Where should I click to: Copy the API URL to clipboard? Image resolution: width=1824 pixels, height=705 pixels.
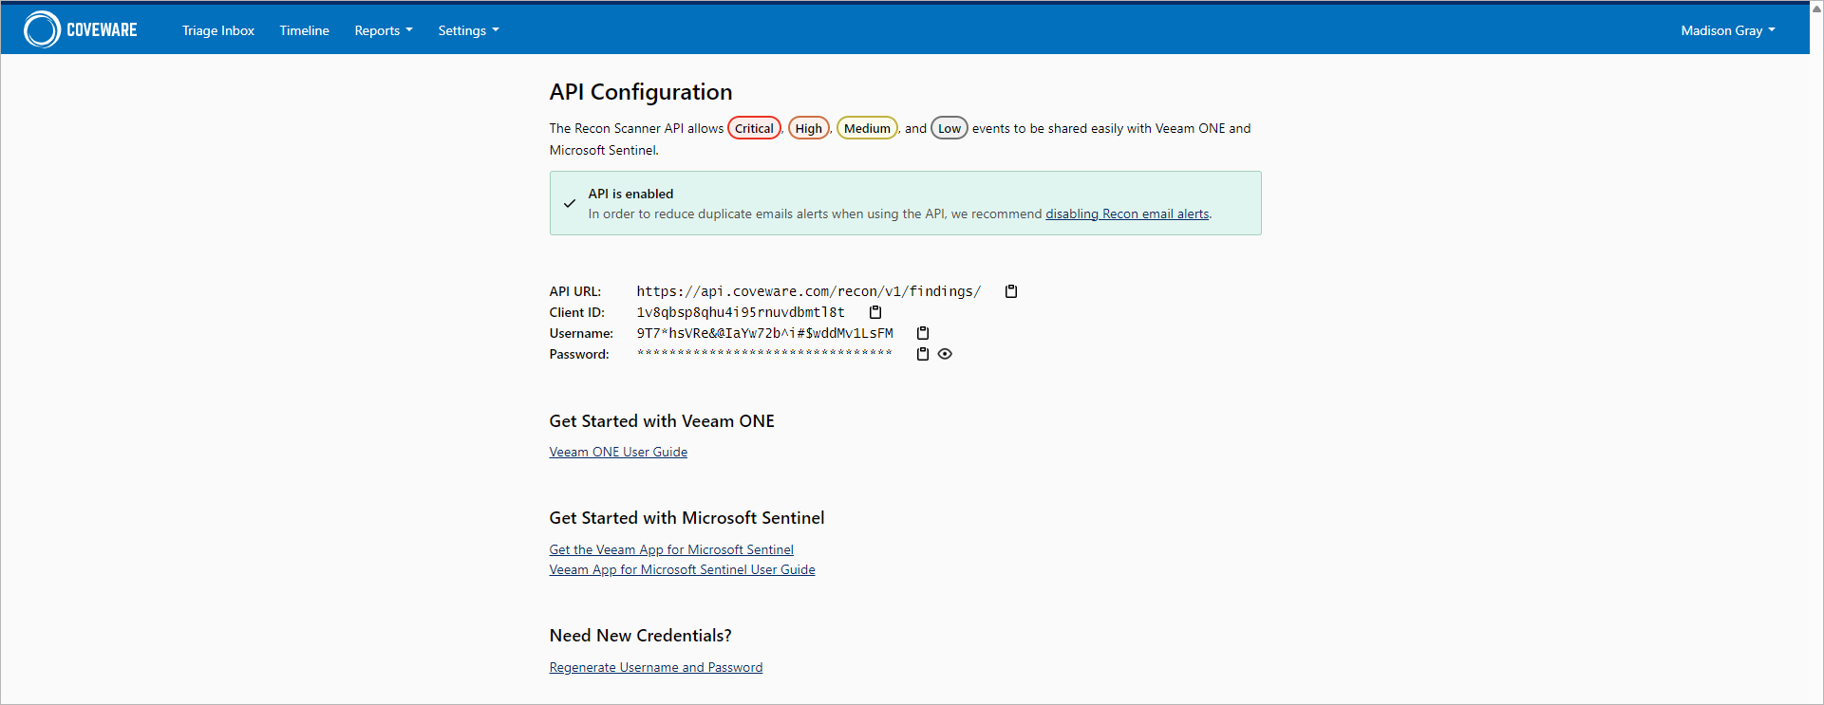[x=1011, y=291]
